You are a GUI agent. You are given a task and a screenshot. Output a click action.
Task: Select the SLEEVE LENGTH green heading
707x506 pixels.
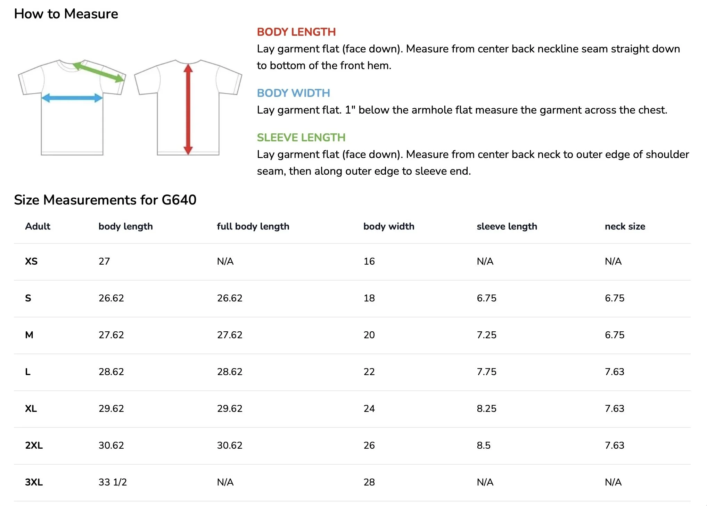(301, 138)
